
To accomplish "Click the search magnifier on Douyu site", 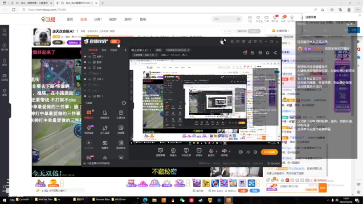I will 238,19.
